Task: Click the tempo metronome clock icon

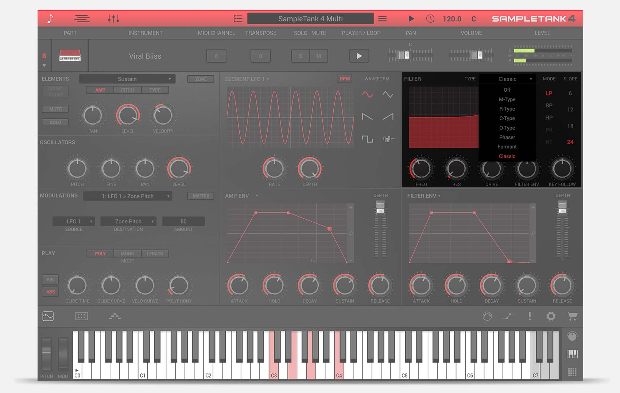Action: [430, 19]
